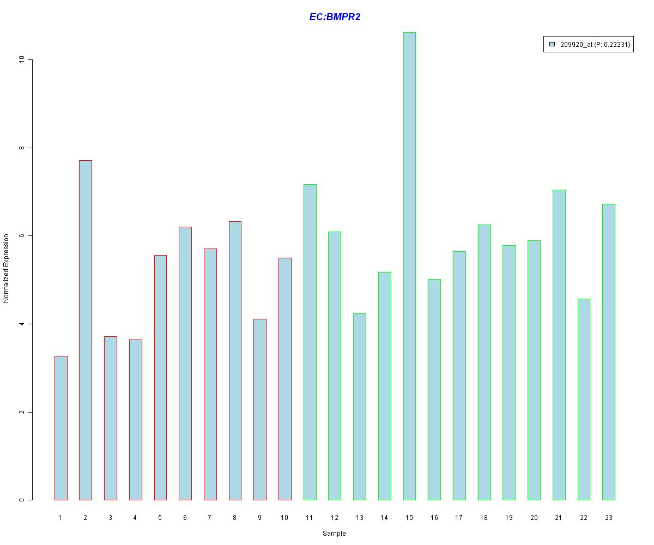Screen dimensions: 654x545
Task: Select the bar for sample 2
Action: [86, 330]
